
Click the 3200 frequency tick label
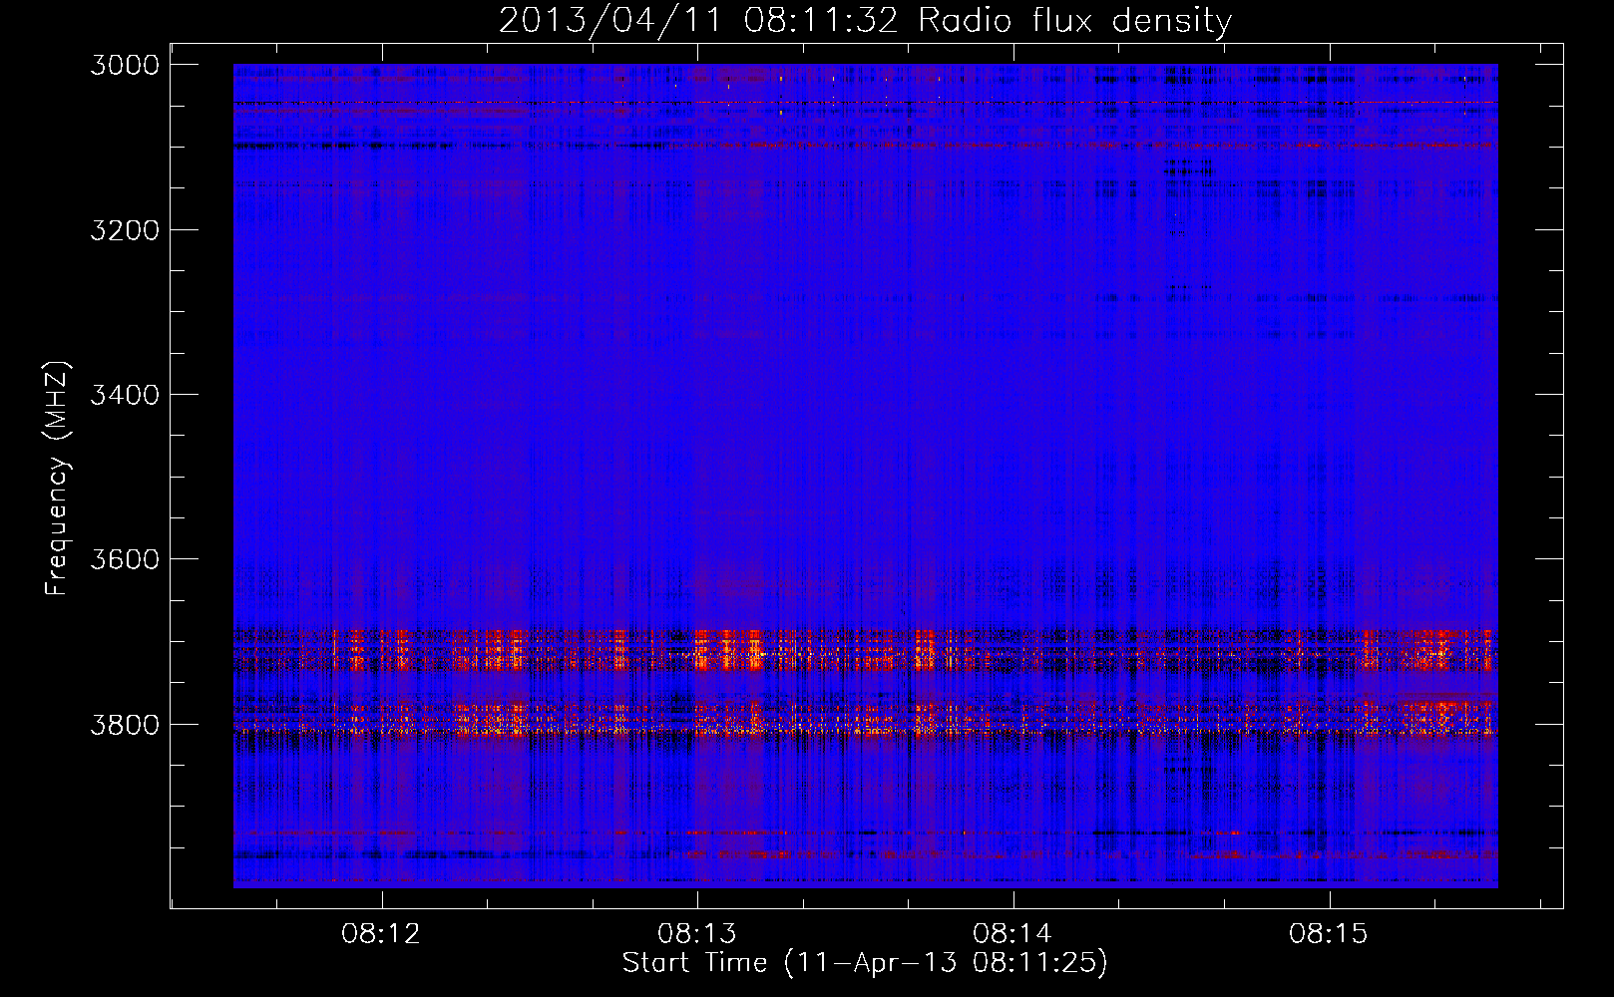[x=125, y=230]
